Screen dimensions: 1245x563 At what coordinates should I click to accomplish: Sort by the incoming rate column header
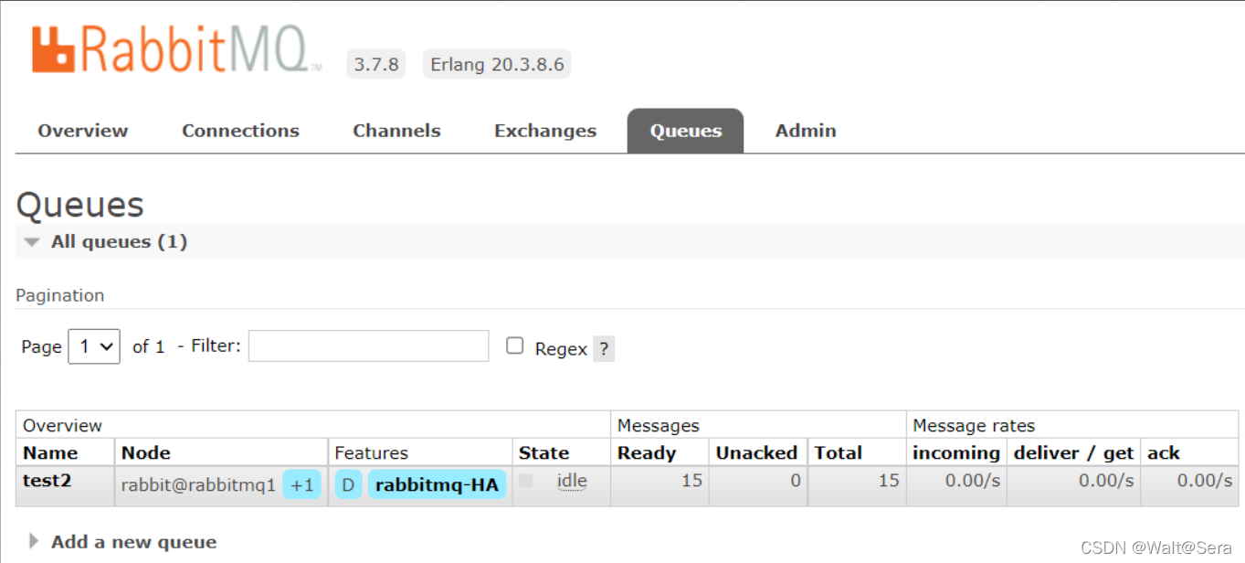[x=956, y=453]
